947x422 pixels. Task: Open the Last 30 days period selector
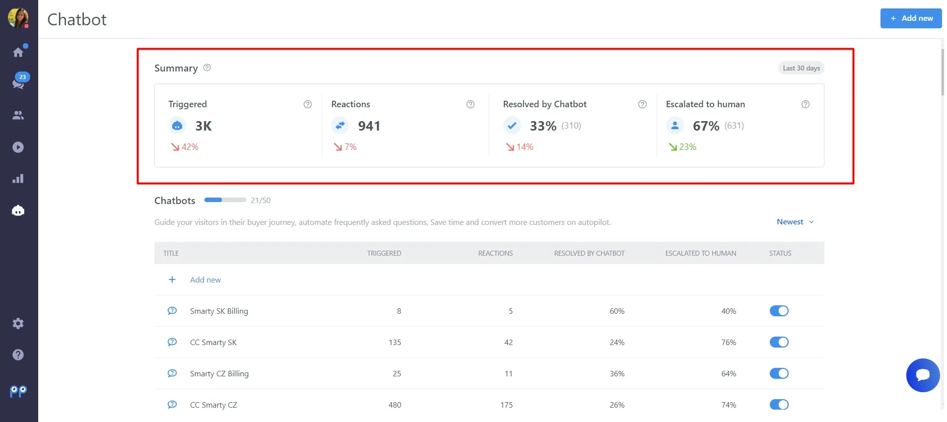801,68
